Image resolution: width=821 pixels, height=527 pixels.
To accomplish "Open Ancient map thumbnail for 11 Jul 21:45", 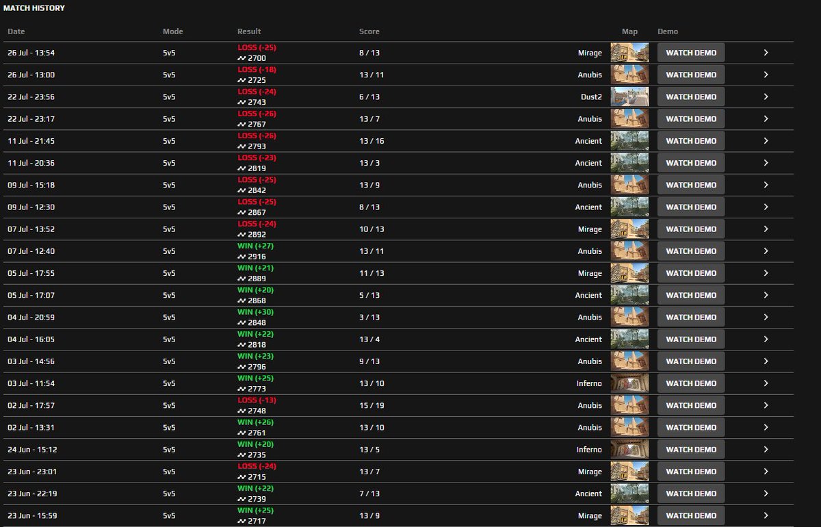I will click(x=629, y=141).
